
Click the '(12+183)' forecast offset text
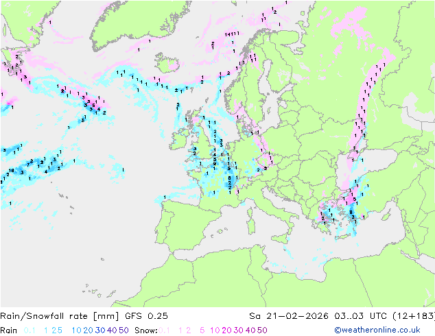414,316
